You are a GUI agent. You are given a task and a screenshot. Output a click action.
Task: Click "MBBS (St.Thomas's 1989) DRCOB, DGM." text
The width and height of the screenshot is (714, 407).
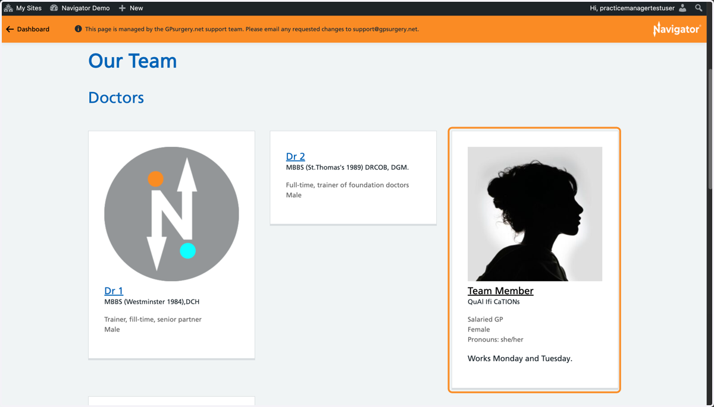pos(347,168)
